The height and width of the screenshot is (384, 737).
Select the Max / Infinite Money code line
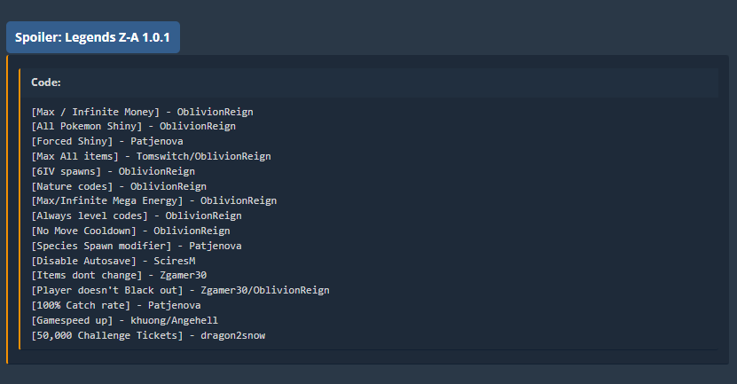(142, 112)
